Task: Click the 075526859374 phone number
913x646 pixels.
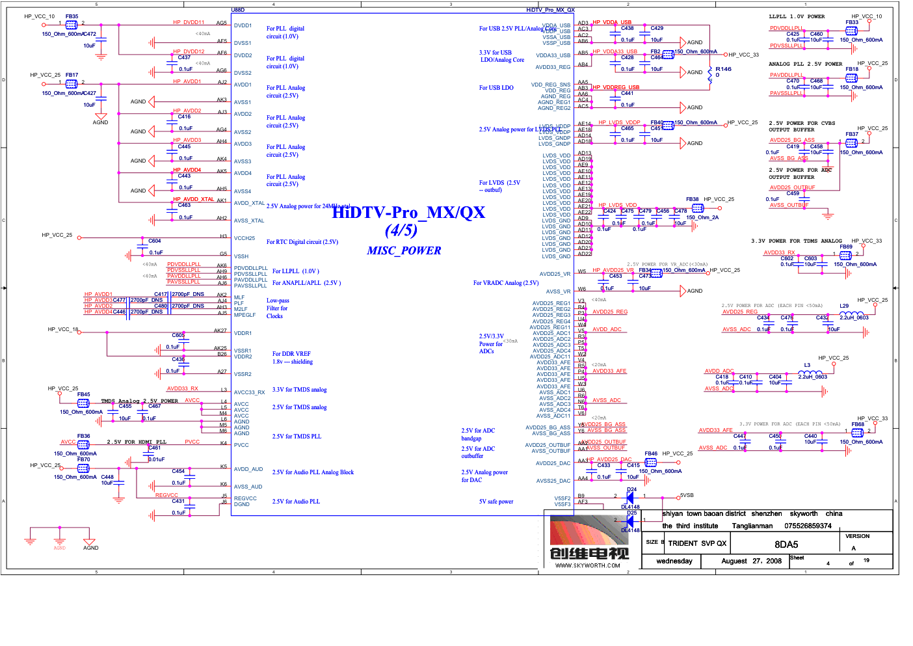Action: (808, 526)
